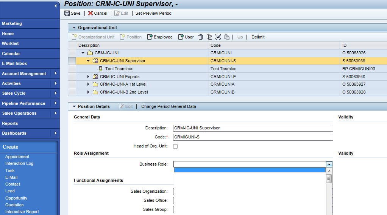Expand the CRM-IC-UNI-A 1st Level node
387x215 pixels.
tap(88, 84)
